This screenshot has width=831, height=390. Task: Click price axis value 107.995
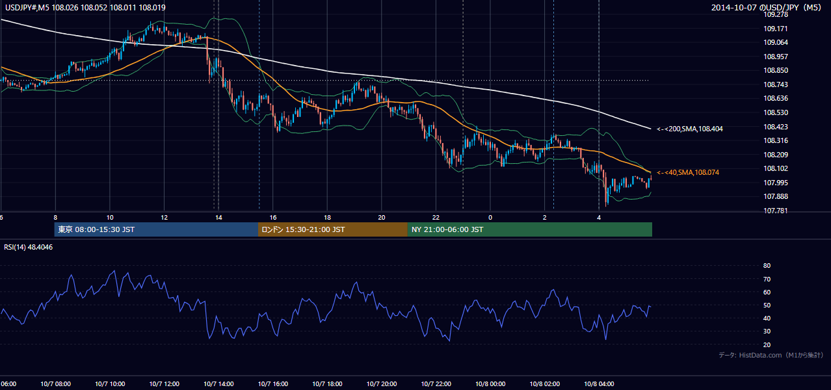pos(775,183)
